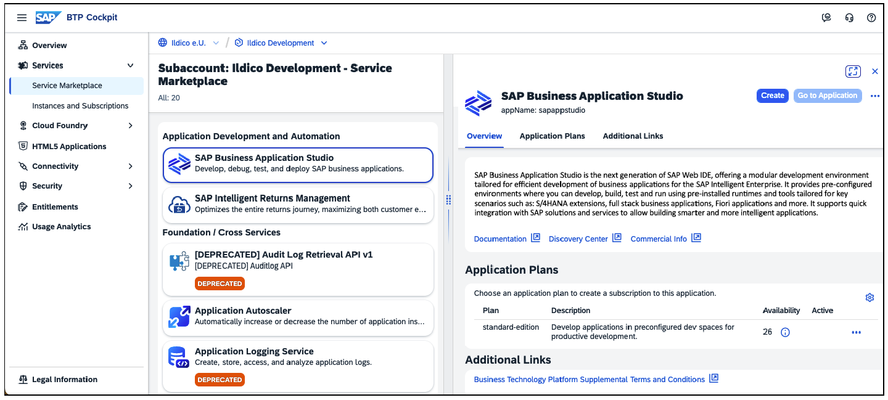Select Instances and Subscriptions in sidebar
Viewport: 888px width, 400px height.
(80, 105)
